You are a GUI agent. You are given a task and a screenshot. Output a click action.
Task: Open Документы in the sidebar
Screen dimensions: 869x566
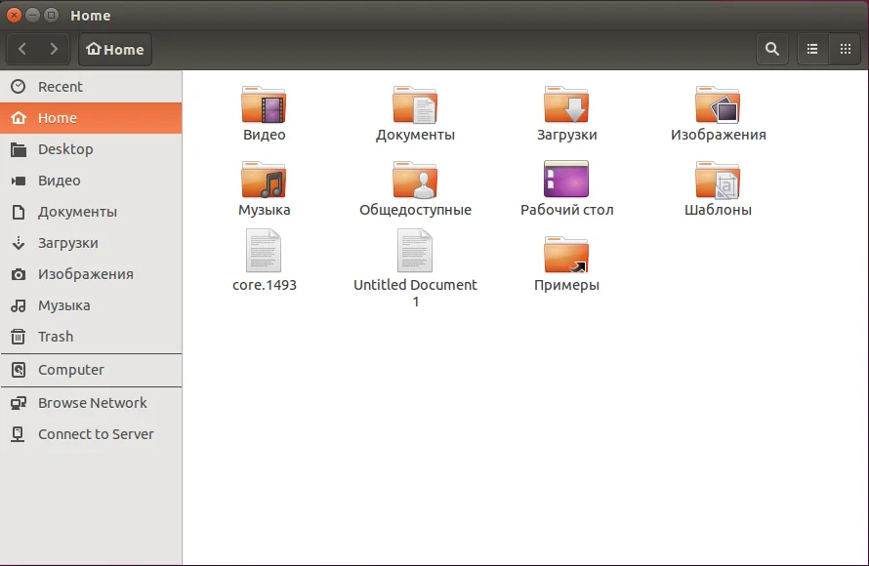[91, 212]
